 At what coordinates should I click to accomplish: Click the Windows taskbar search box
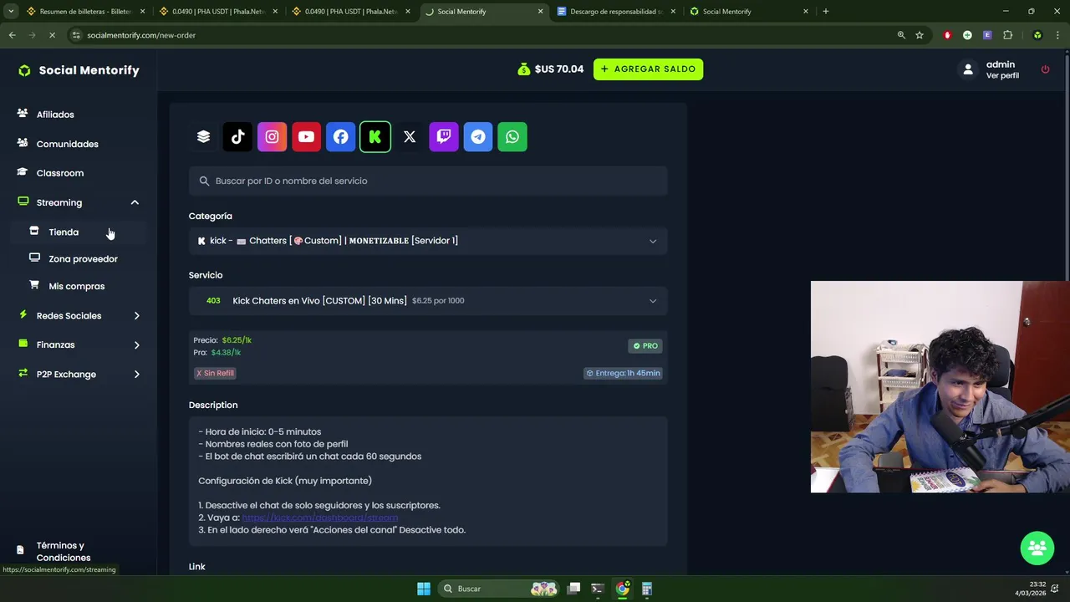(x=497, y=589)
